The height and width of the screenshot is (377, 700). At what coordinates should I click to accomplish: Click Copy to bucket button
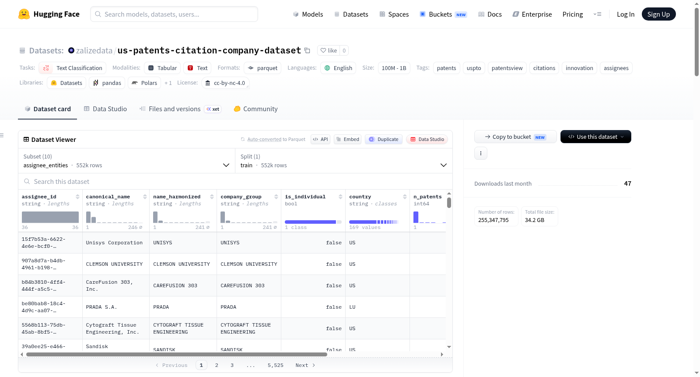click(515, 137)
